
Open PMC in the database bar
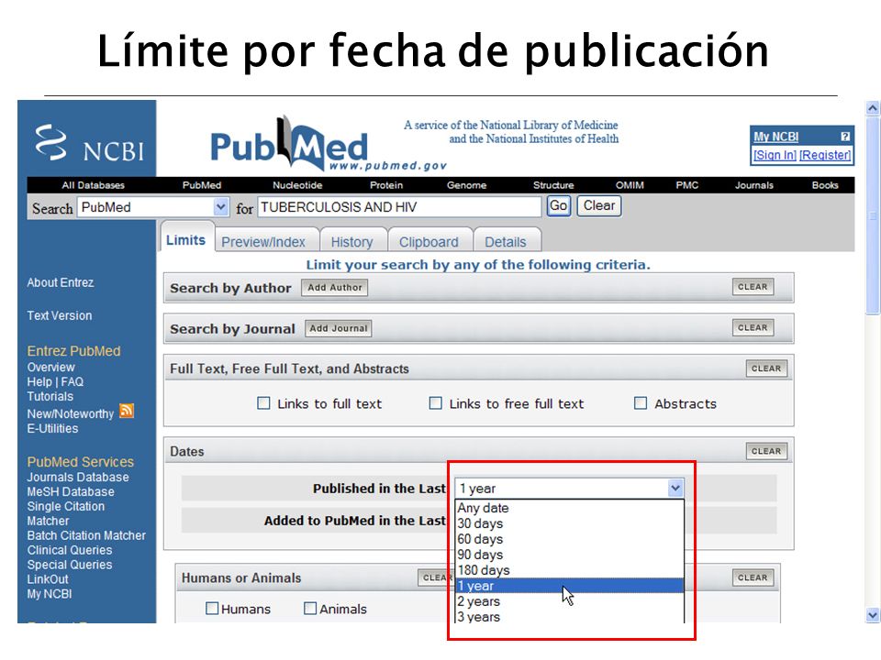tap(686, 185)
